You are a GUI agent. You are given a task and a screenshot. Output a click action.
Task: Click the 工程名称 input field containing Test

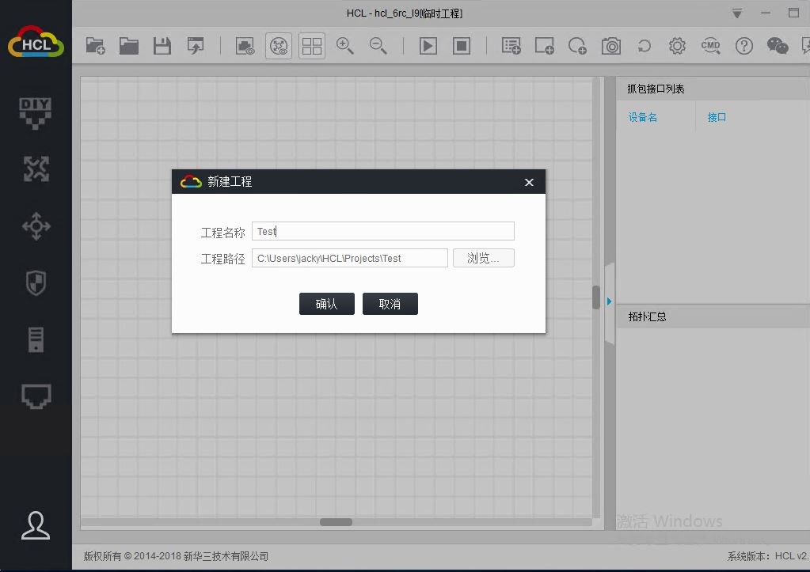point(382,231)
